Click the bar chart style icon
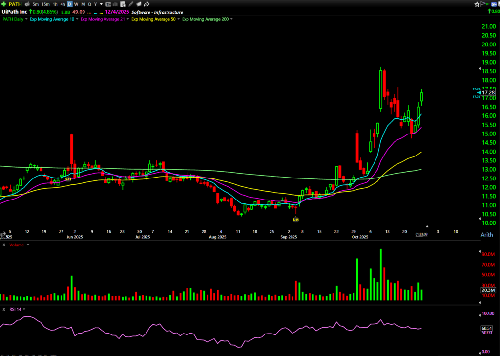The image size is (500, 356). click(116, 4)
